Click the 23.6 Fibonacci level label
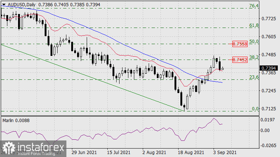The image size is (280, 157). tap(253, 77)
